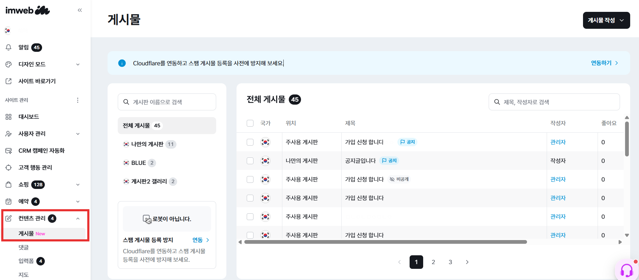Open 게시물 New submenu item
This screenshot has height=280, width=639.
click(x=44, y=234)
